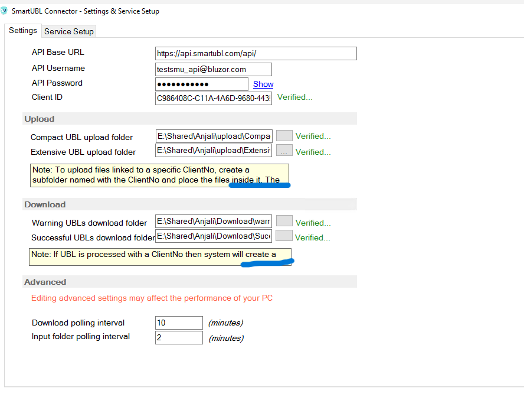Click the API Base URL field
This screenshot has width=524, height=397.
(x=256, y=54)
